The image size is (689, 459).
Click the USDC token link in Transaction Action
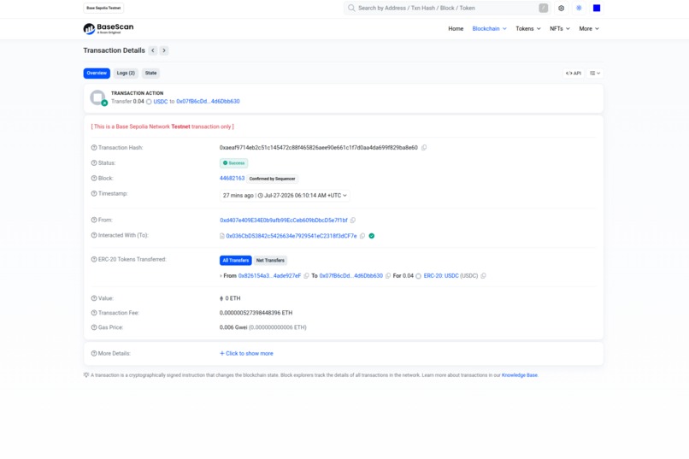[161, 102]
